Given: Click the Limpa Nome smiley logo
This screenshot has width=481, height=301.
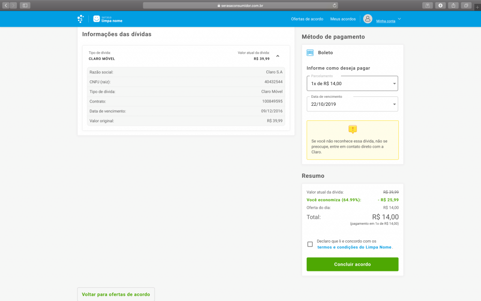Looking at the screenshot, I should point(96,19).
